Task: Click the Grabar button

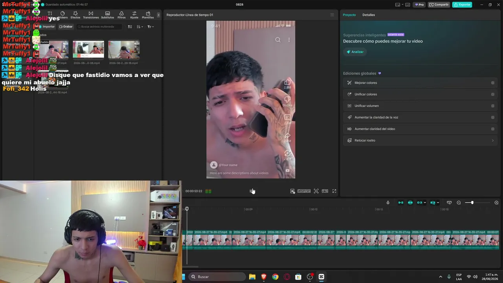Action: [x=66, y=27]
